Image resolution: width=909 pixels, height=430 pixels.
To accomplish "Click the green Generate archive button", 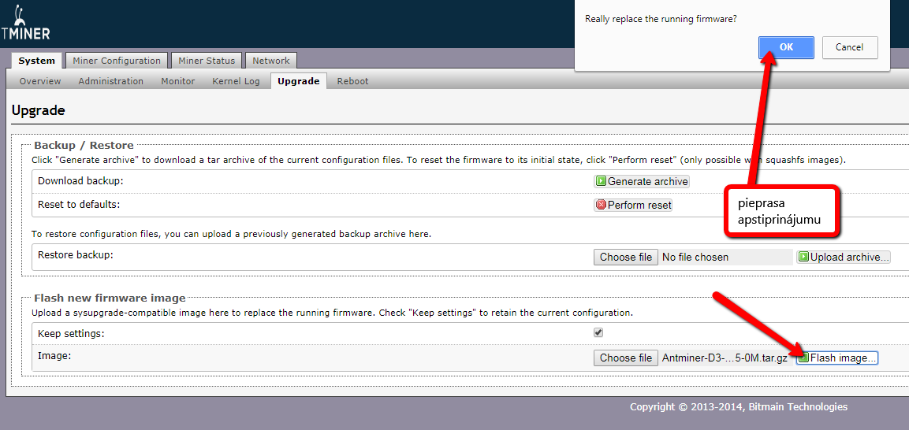I will [x=642, y=181].
